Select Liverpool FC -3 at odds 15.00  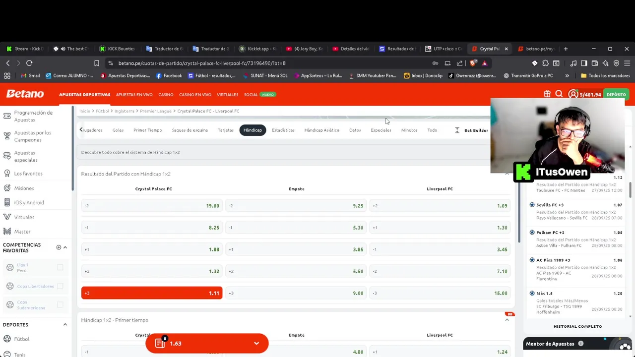coord(440,293)
